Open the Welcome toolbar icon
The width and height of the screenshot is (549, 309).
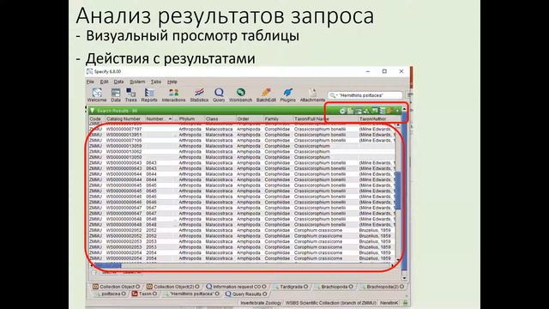click(x=97, y=95)
